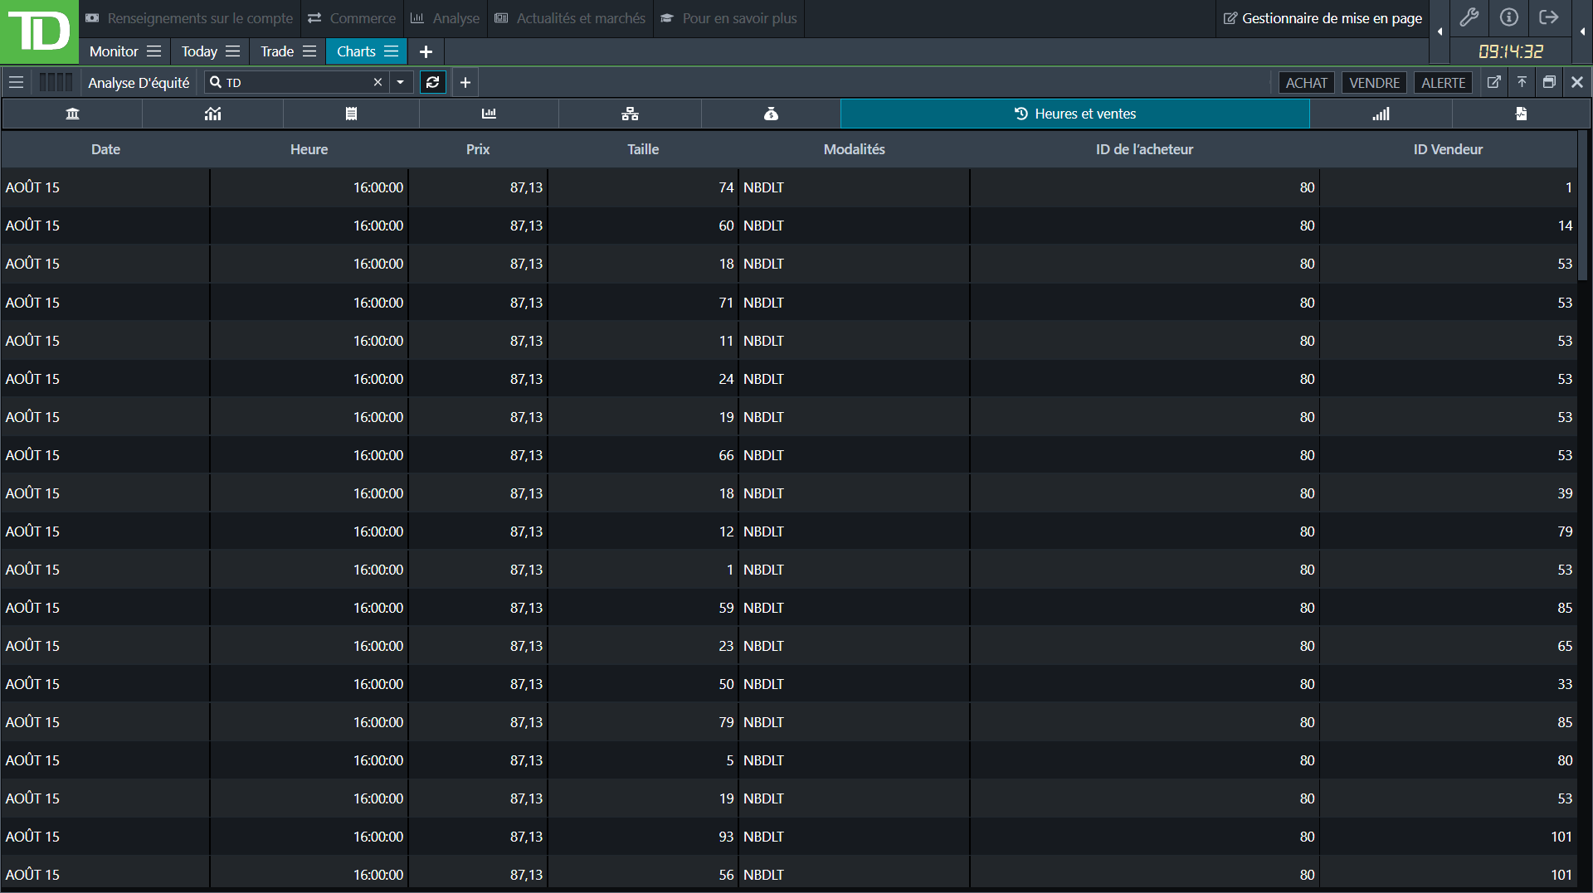Open the chart analysis tab icon

[x=213, y=114]
